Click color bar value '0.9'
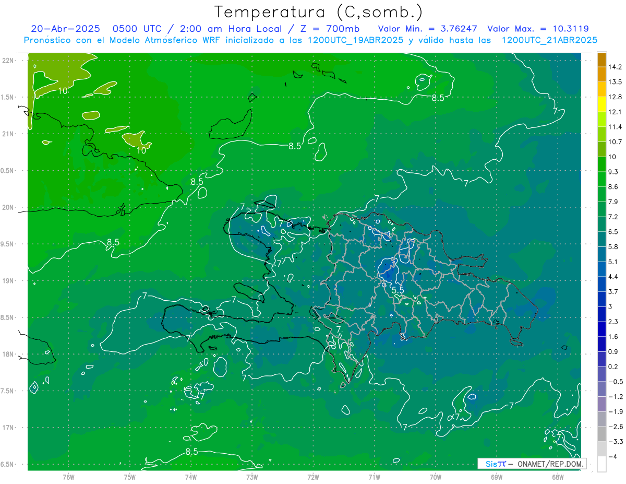Screen dimensions: 626x484 tap(613, 351)
